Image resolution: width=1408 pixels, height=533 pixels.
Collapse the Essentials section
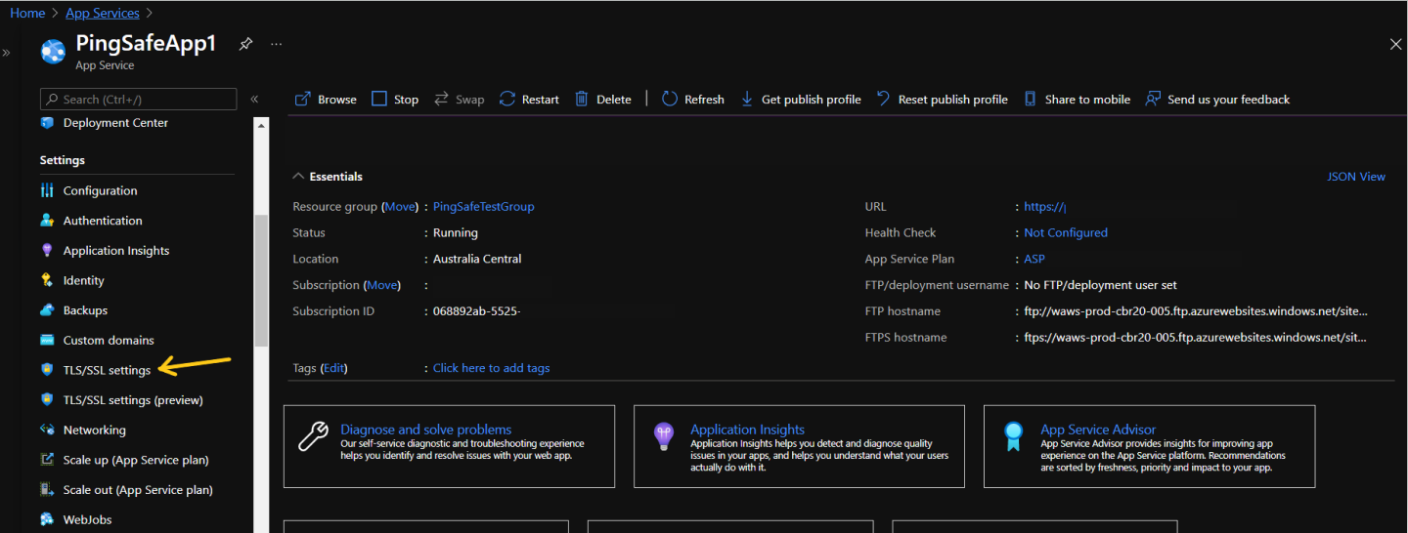click(x=299, y=177)
